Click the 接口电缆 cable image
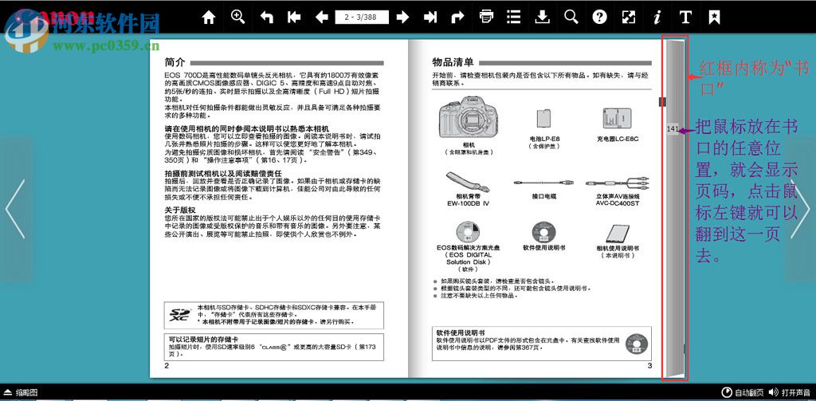This screenshot has width=816, height=401. point(543,183)
